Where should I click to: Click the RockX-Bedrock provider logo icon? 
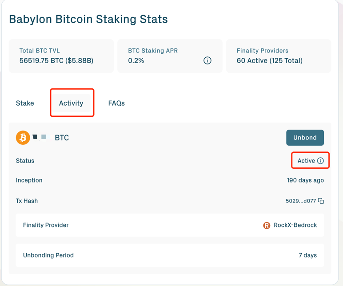click(267, 226)
